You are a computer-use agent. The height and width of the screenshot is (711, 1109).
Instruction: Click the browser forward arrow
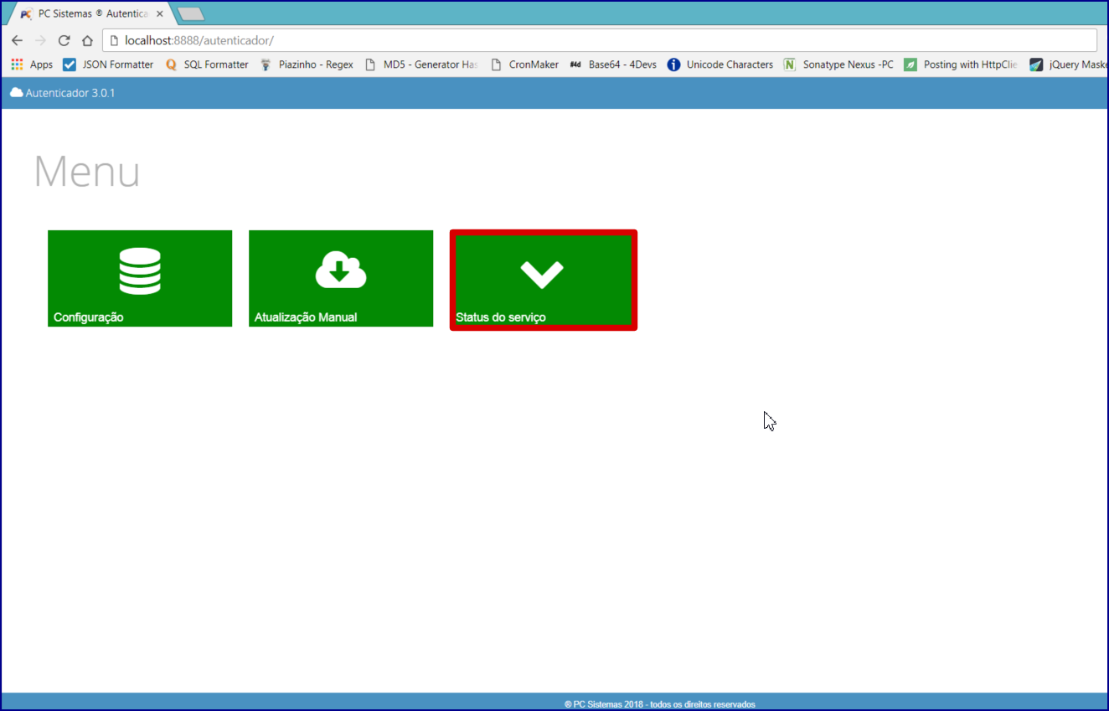[x=40, y=40]
